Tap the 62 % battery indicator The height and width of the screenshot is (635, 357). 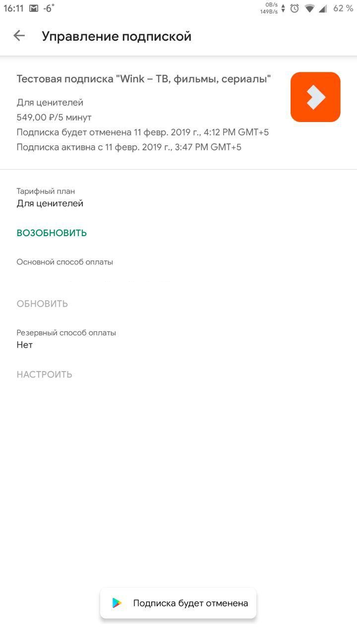coord(343,8)
